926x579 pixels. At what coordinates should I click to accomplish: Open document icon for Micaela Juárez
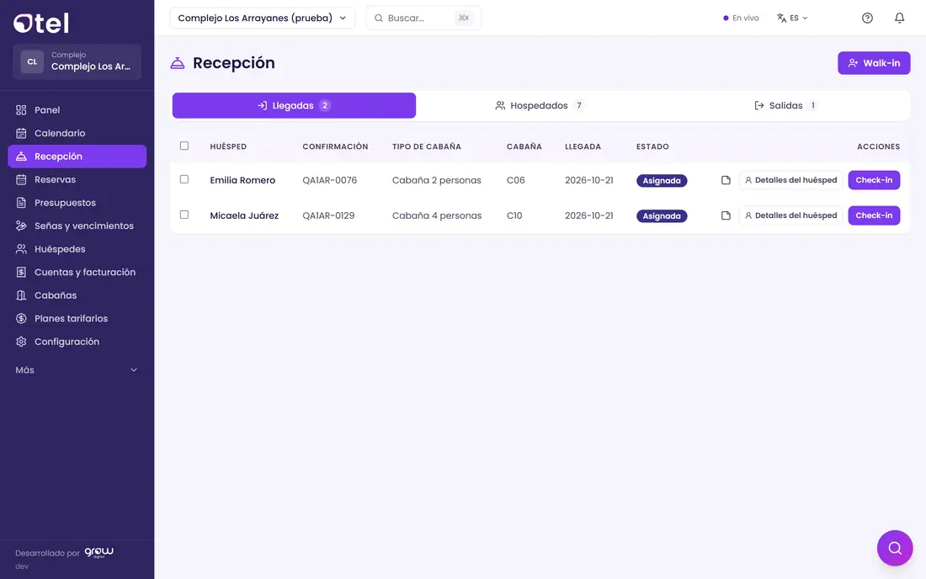pyautogui.click(x=726, y=215)
